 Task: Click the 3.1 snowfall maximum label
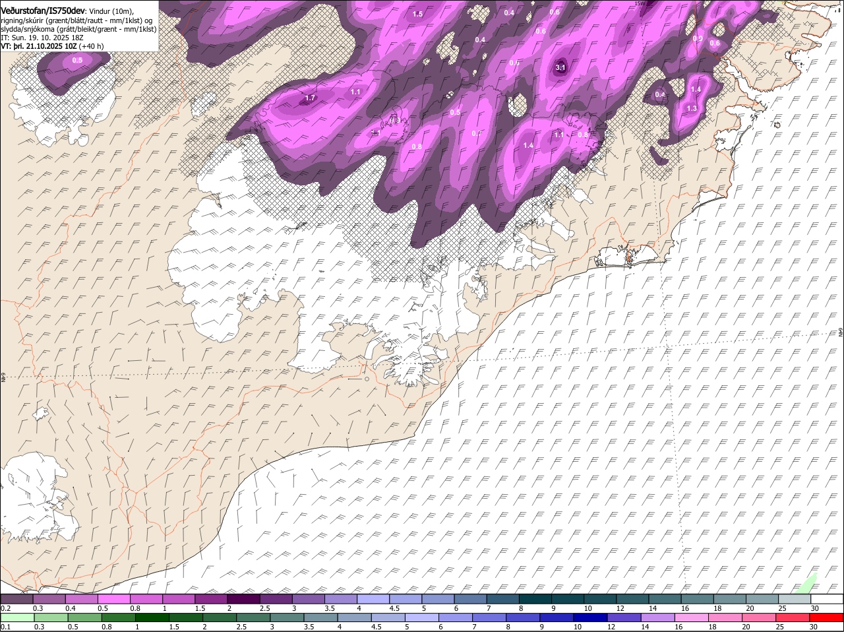tap(560, 67)
